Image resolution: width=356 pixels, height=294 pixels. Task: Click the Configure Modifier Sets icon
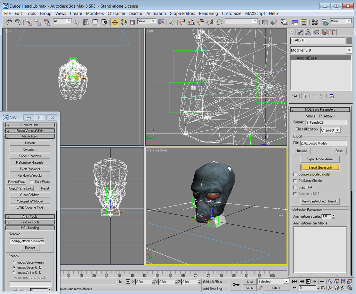pos(331,96)
